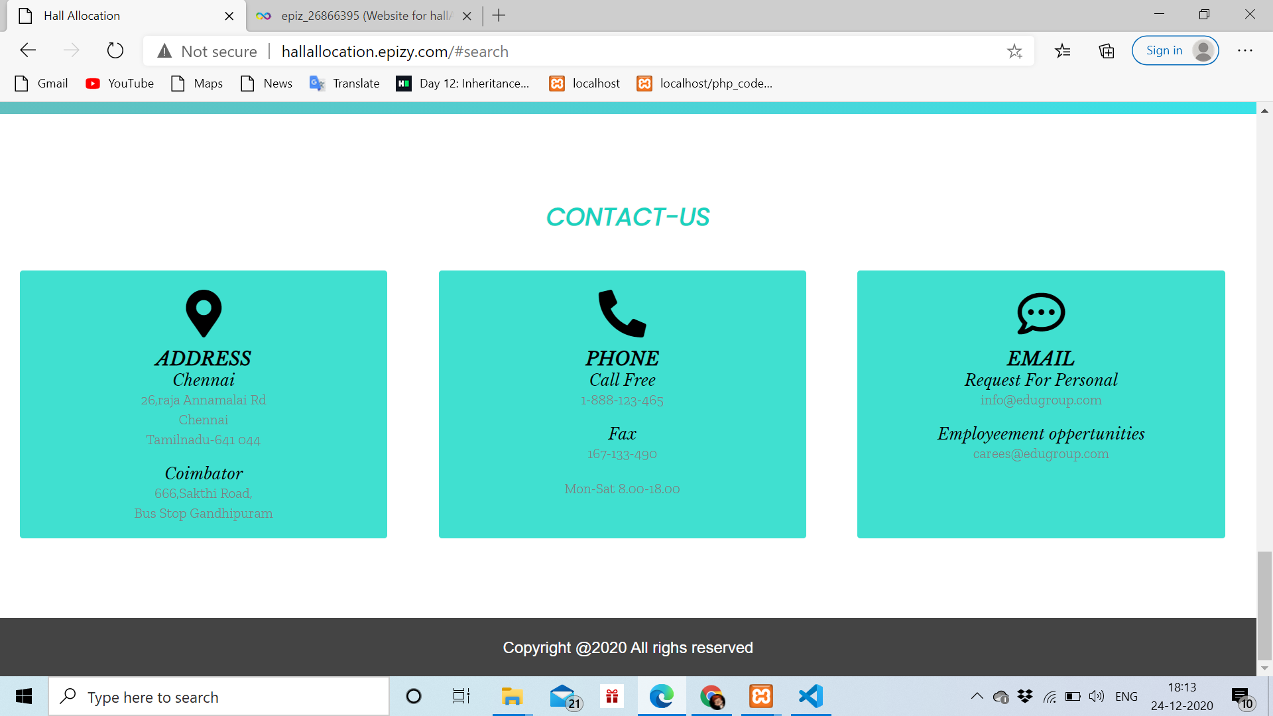
Task: Open XAMPP from the taskbar
Action: tap(761, 696)
